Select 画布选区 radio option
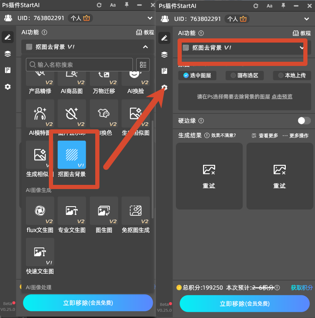315x318 pixels. click(x=244, y=76)
